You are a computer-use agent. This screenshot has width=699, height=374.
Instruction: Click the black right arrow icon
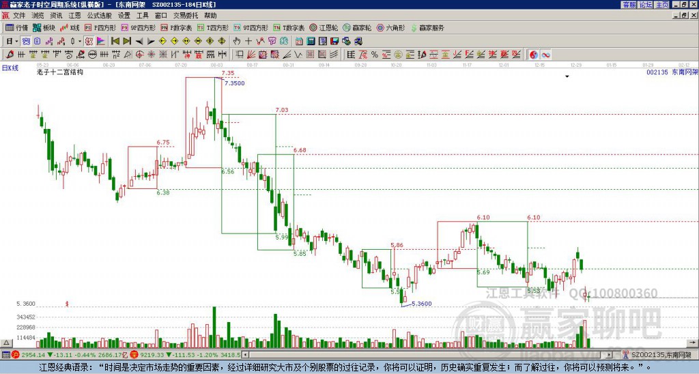click(x=151, y=42)
